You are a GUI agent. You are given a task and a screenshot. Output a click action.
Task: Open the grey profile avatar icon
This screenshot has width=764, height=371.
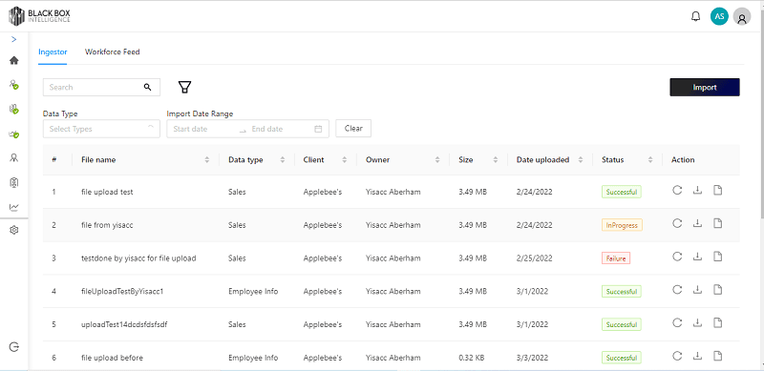742,17
